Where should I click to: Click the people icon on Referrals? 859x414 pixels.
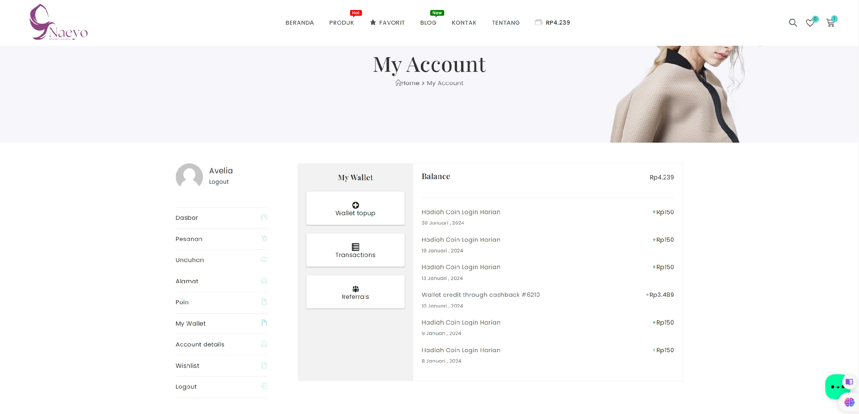[355, 289]
